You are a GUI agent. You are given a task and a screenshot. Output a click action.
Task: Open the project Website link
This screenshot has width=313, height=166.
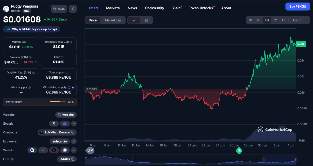point(66,115)
